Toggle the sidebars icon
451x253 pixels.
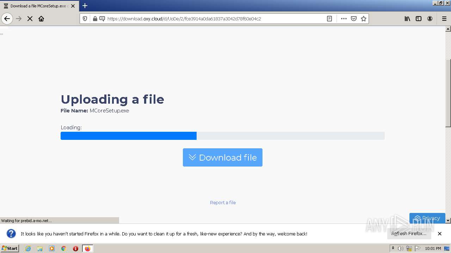coord(419,19)
